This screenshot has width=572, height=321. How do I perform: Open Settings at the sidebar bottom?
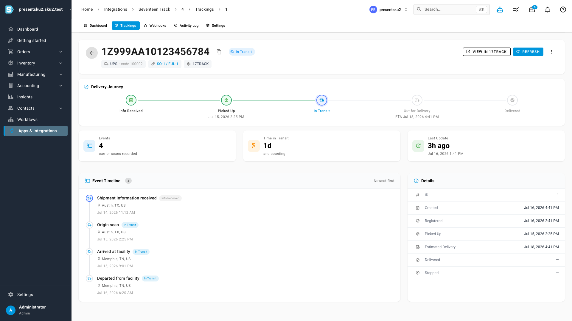coord(36,295)
